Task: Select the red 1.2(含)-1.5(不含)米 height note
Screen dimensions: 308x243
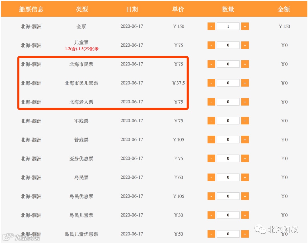Action: (82, 49)
